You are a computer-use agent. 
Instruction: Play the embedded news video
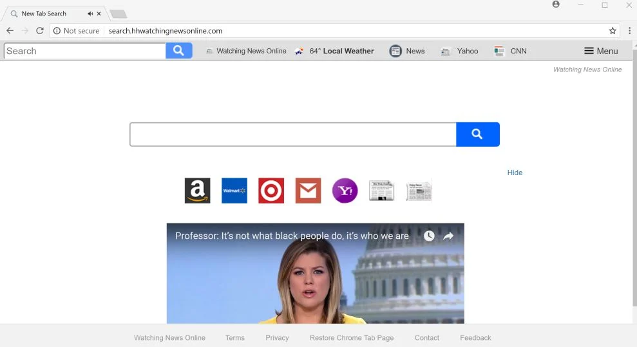click(315, 274)
